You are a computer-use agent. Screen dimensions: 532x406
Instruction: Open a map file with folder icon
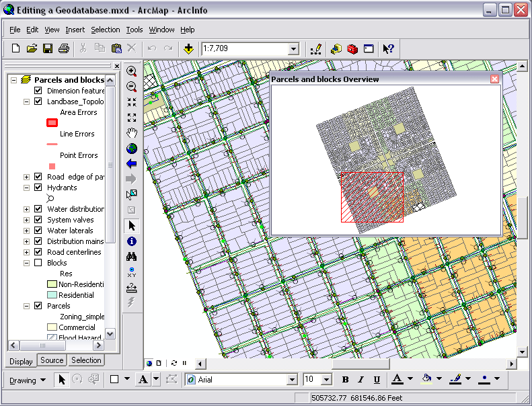tap(32, 48)
